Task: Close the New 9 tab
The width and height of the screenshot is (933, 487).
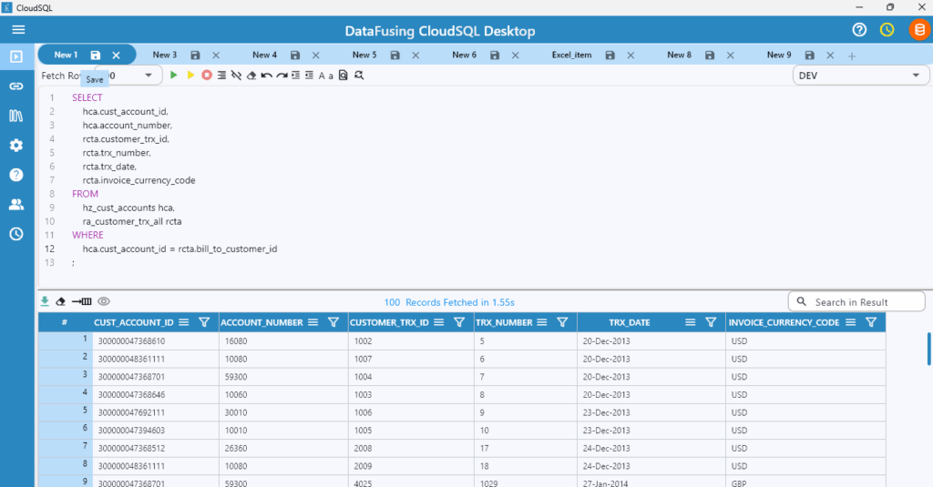Action: [830, 56]
